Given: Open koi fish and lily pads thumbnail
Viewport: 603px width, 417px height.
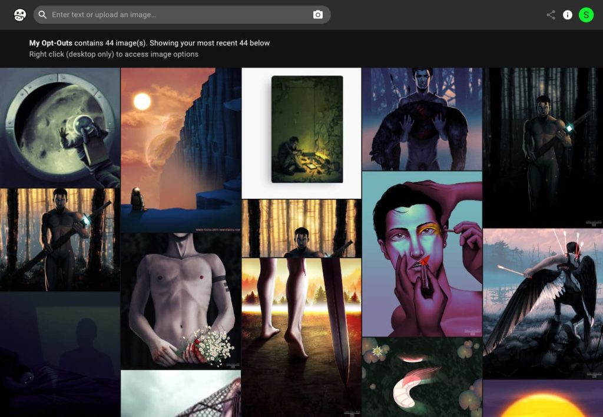Looking at the screenshot, I should (422, 377).
